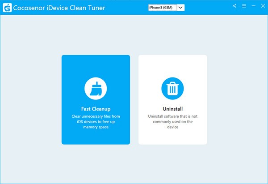Expand the device dropdown arrow
This screenshot has width=268, height=184.
pos(181,8)
